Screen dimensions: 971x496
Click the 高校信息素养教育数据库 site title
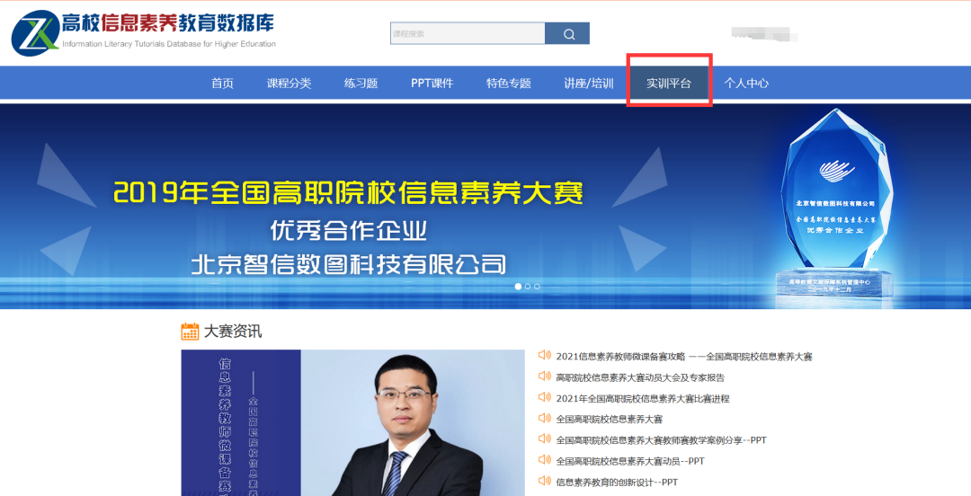click(168, 23)
